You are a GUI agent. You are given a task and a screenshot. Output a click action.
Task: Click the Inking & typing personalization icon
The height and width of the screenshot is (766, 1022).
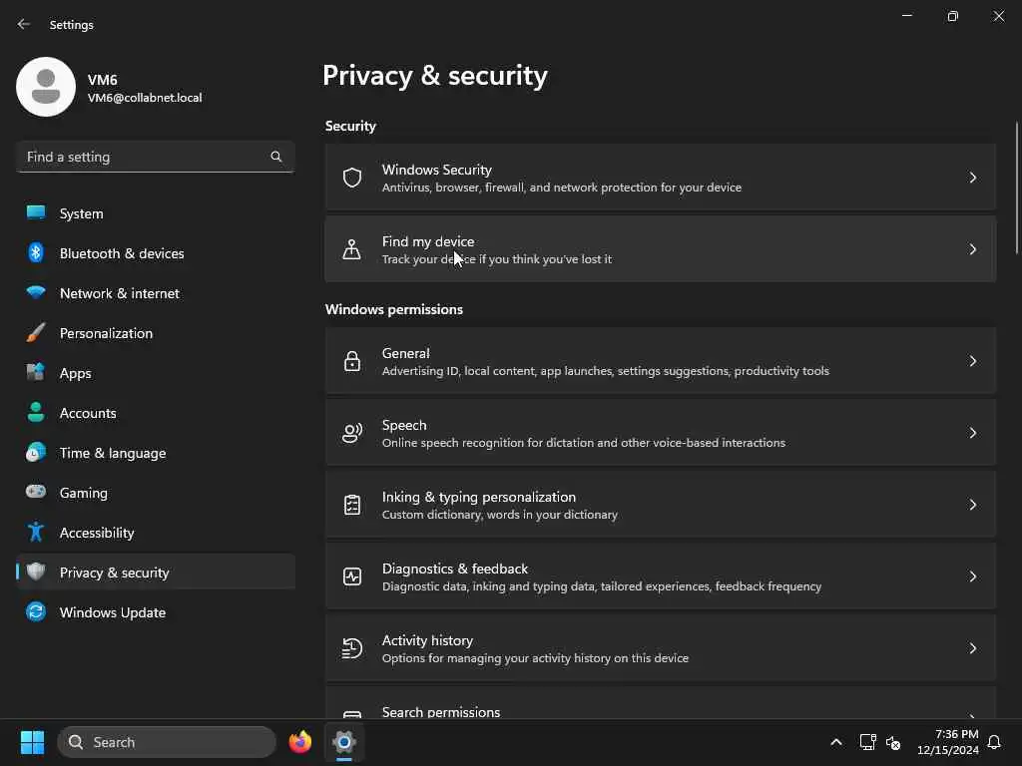[x=352, y=505]
